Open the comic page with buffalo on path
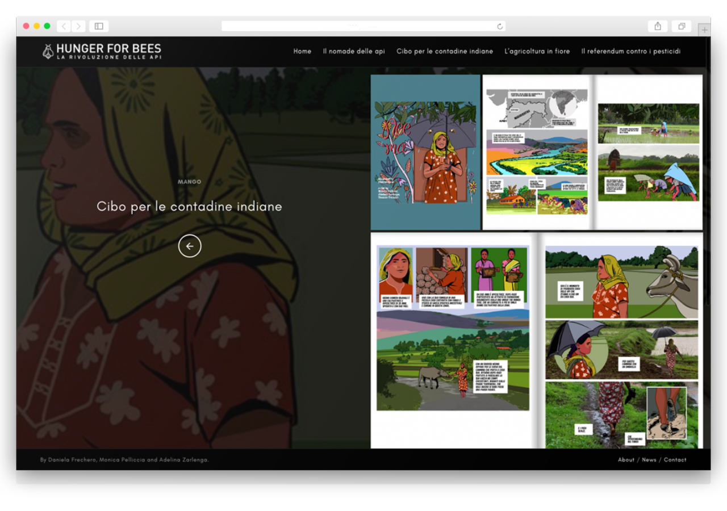The width and height of the screenshot is (727, 511). pos(454,341)
